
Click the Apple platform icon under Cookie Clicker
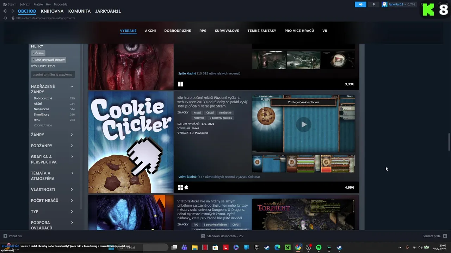point(186,187)
